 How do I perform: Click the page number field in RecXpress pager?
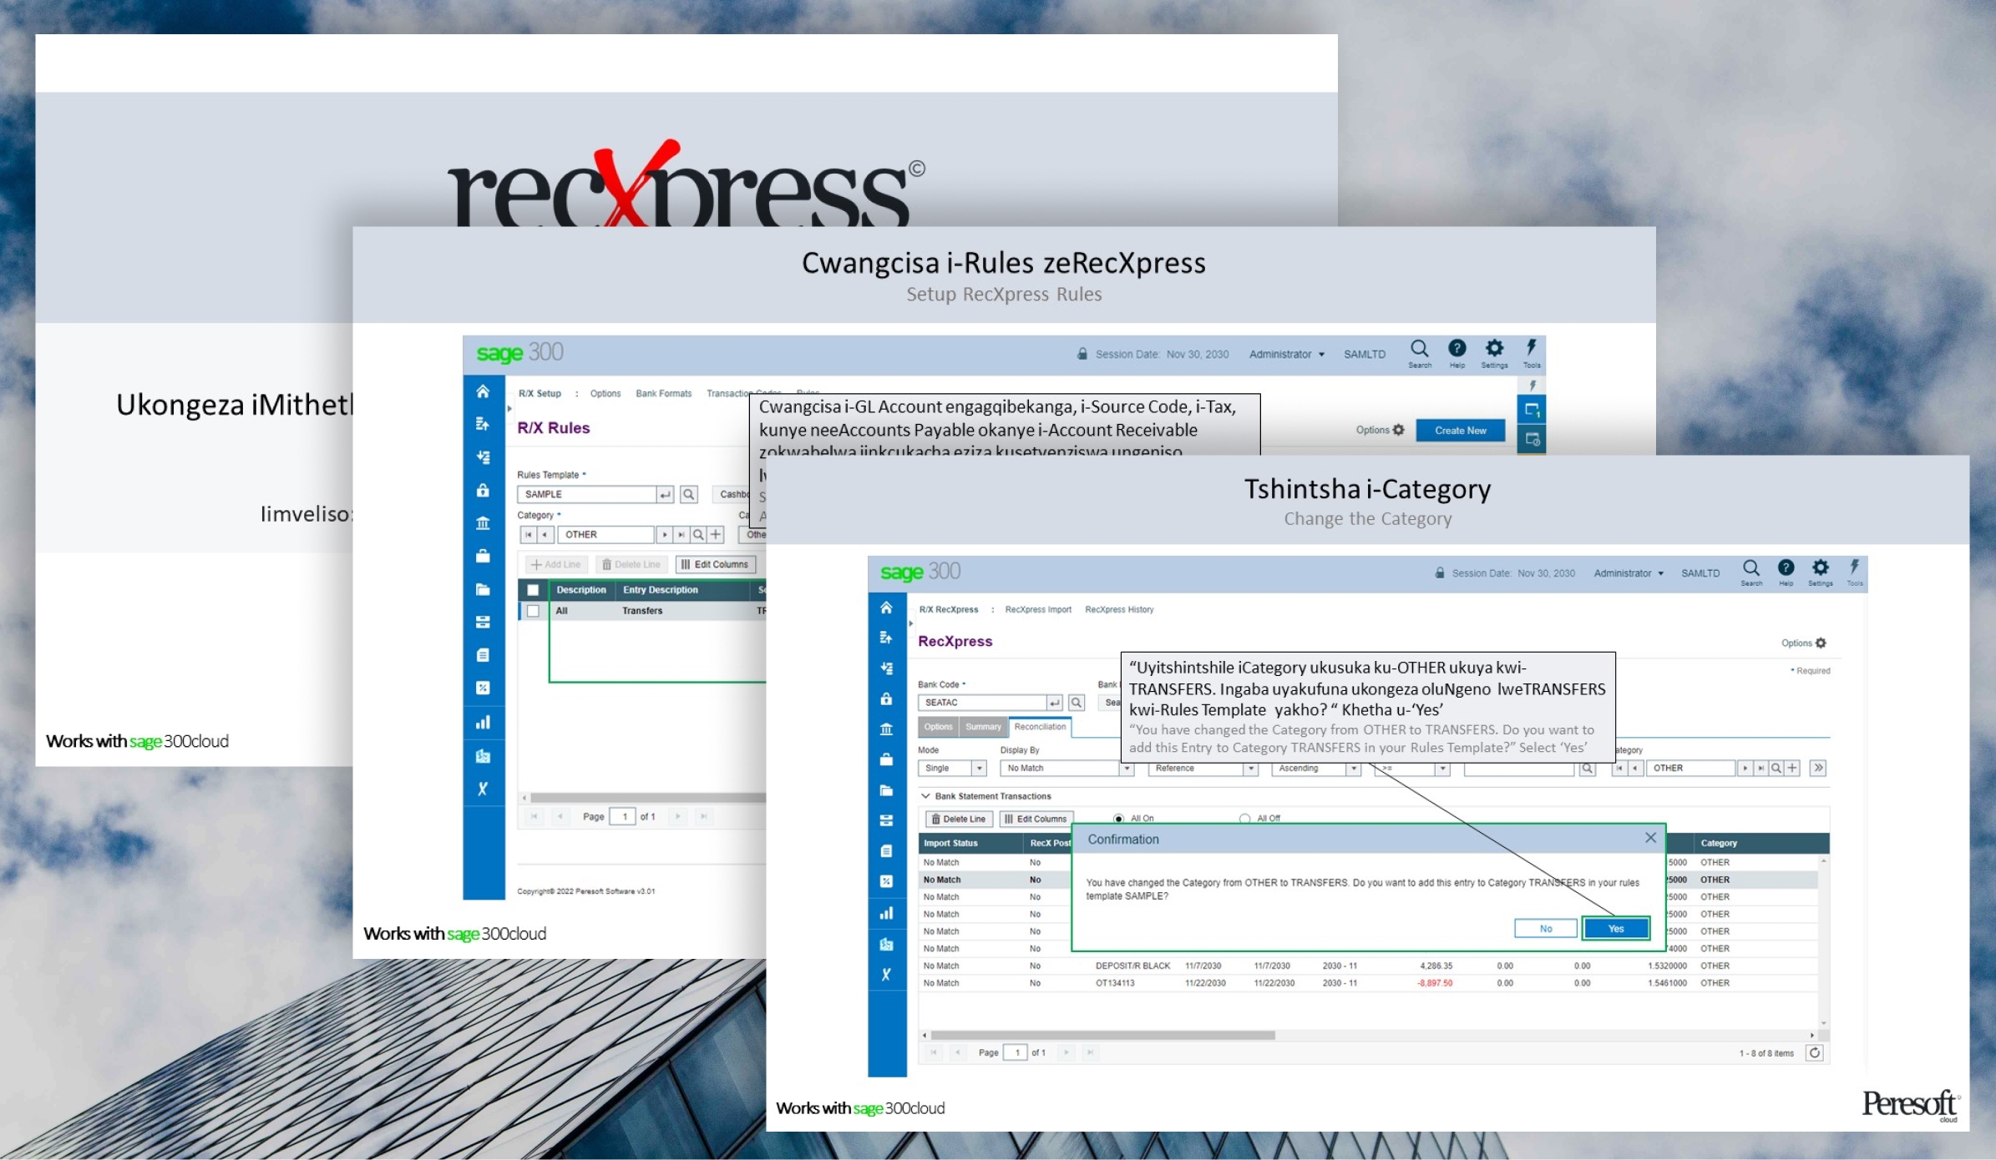pos(1016,1052)
